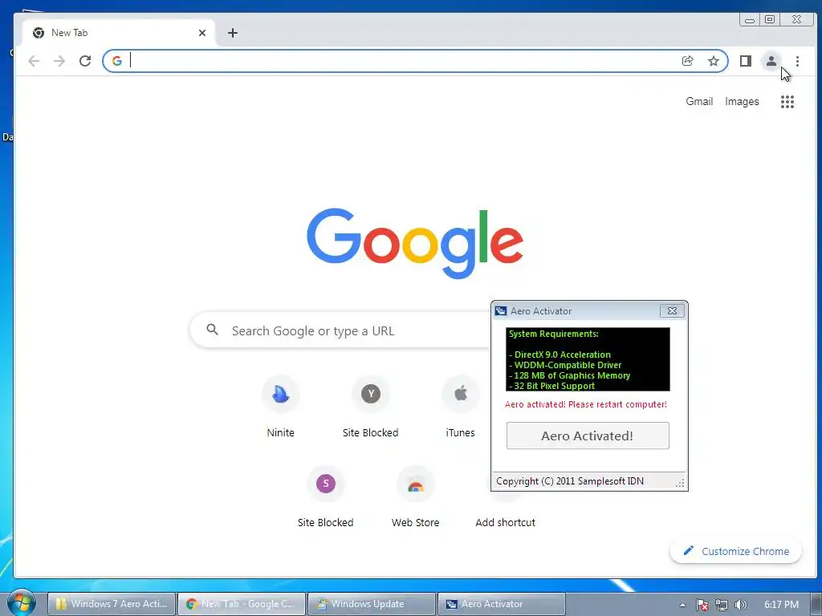
Task: Click the Search Google or type a URL box
Action: click(x=340, y=330)
